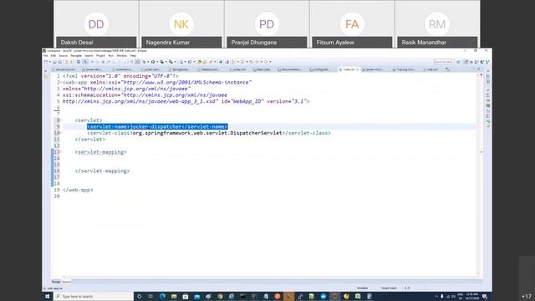Open the File menu in Eclipse

tap(45, 56)
